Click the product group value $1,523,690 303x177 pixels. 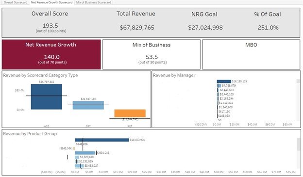pyautogui.click(x=87, y=157)
